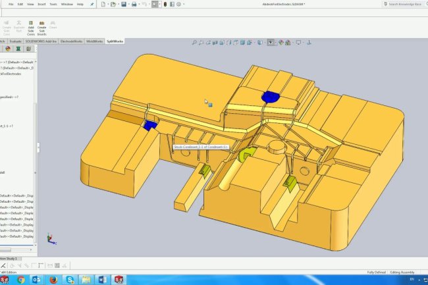Screen dimensions: 428x285
Task: Expand dropdown arrow next to Save icon
Action: [128, 4]
